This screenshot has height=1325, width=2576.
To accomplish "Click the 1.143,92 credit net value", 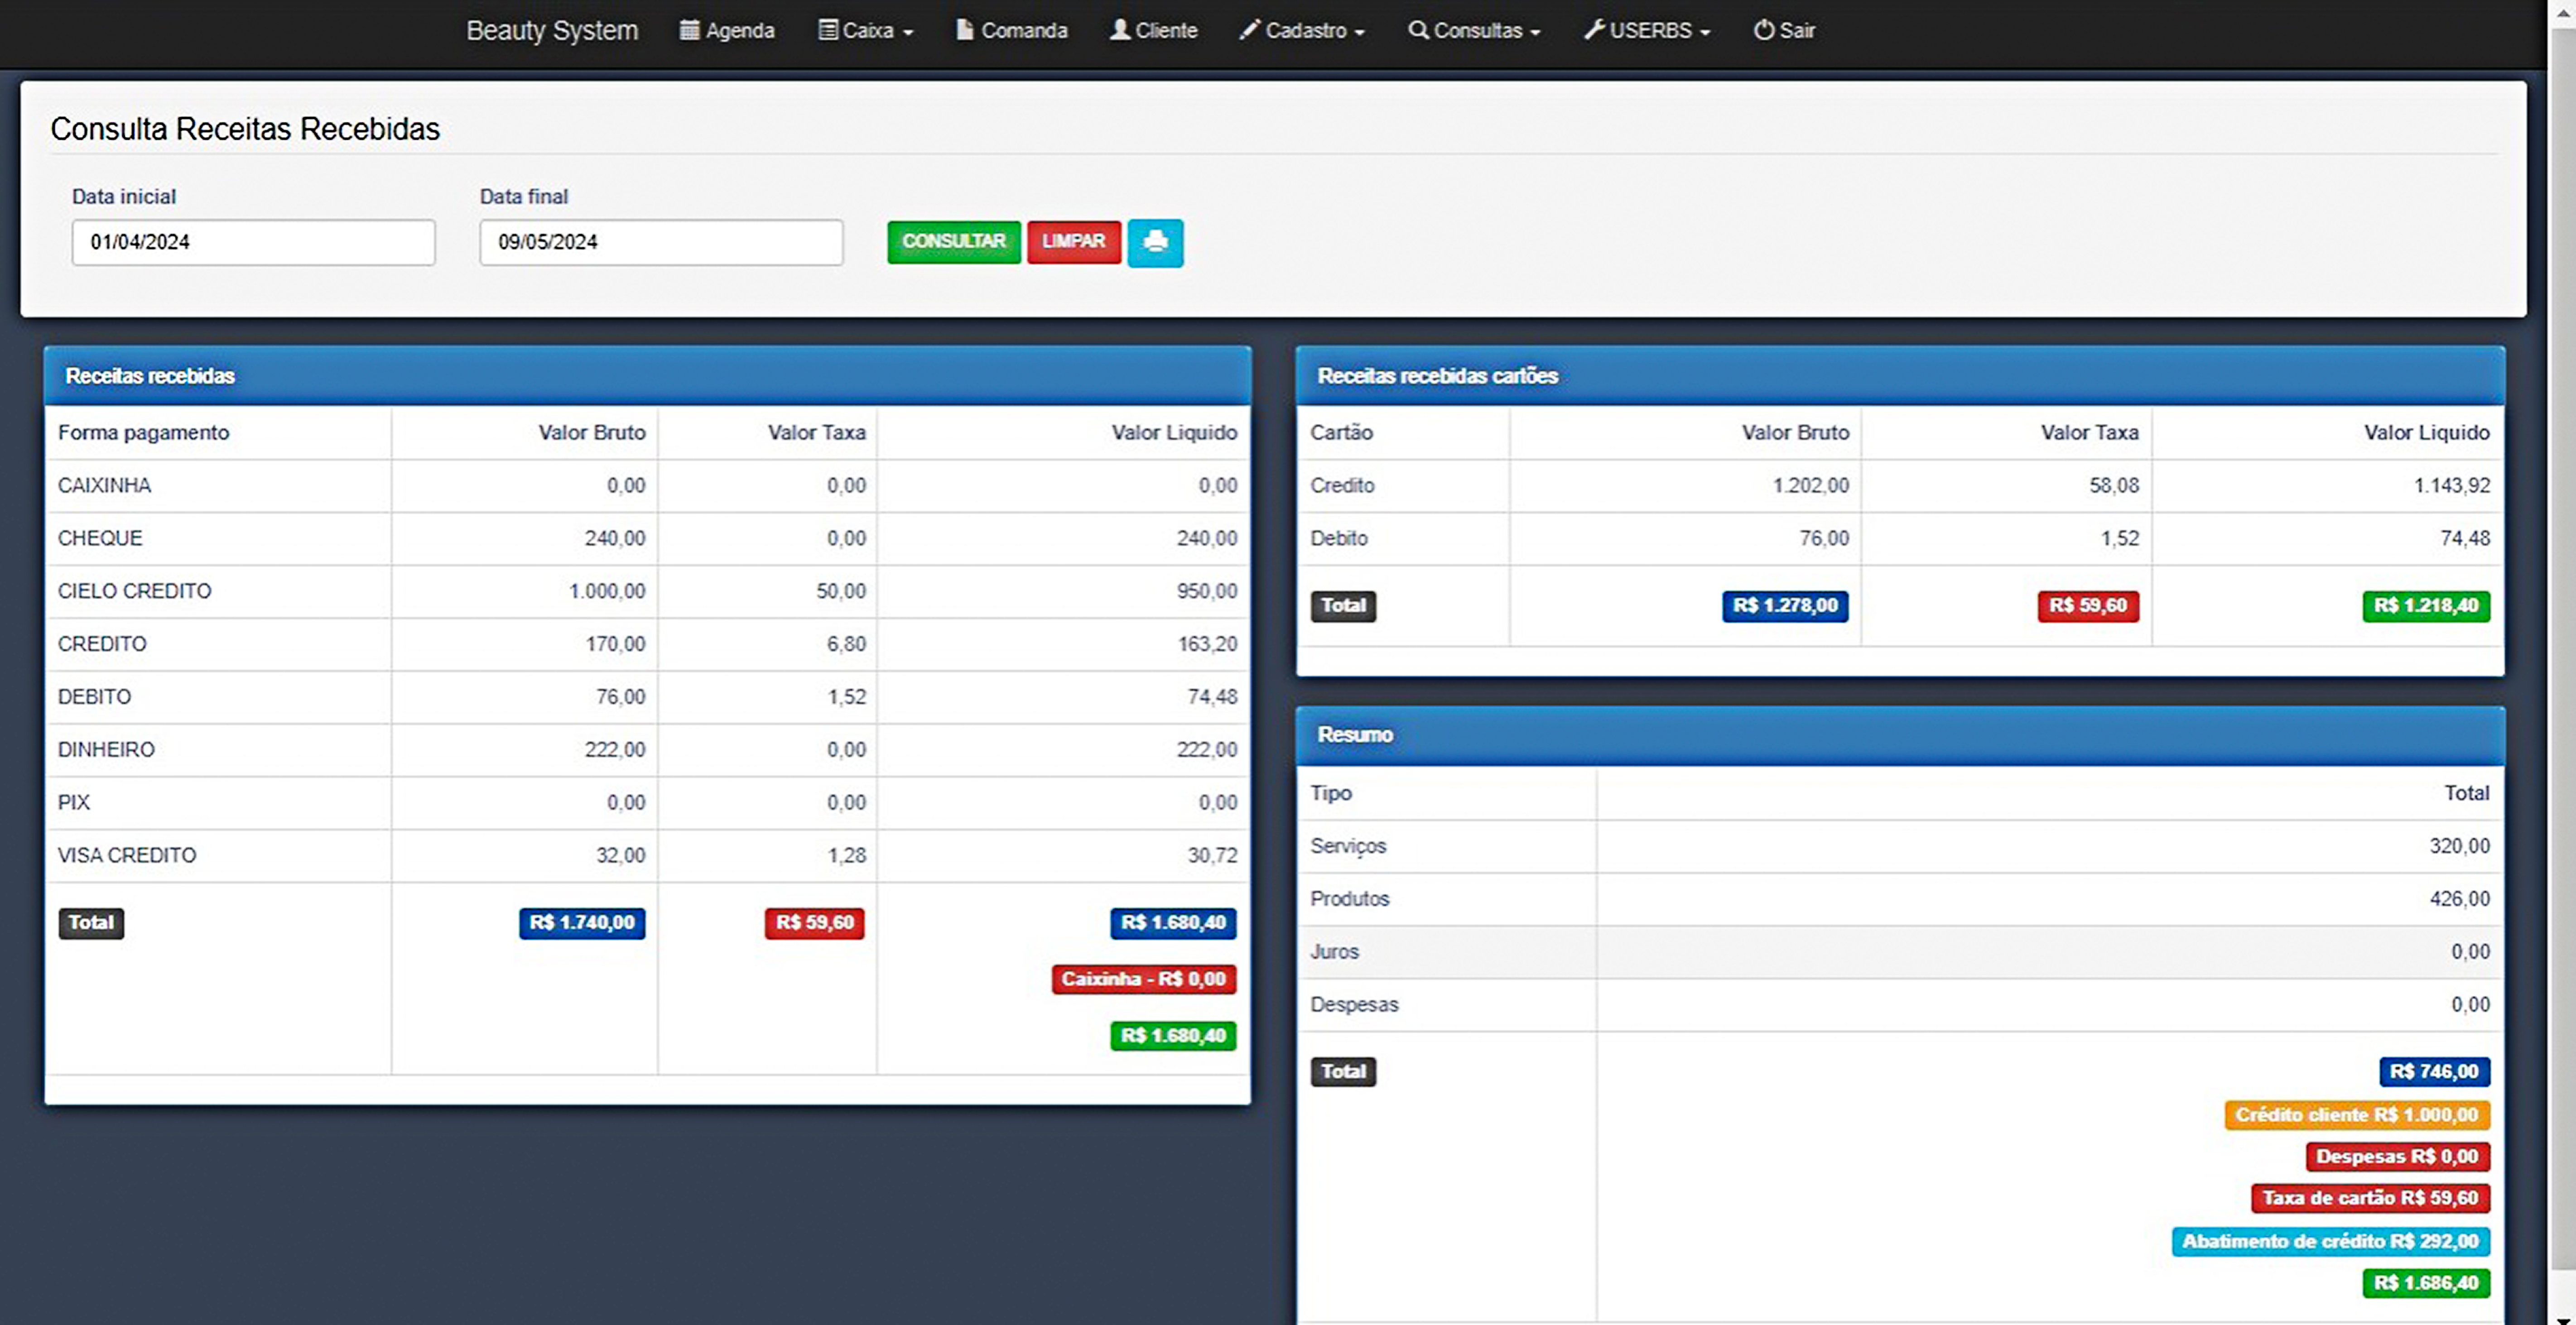I will coord(2452,486).
